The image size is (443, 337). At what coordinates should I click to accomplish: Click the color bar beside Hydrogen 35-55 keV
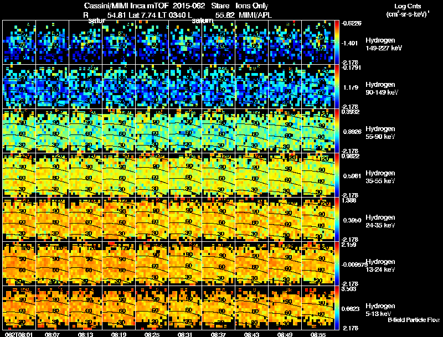(337, 175)
